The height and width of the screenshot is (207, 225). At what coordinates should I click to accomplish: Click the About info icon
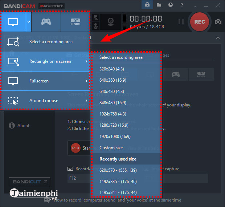click(x=12, y=125)
